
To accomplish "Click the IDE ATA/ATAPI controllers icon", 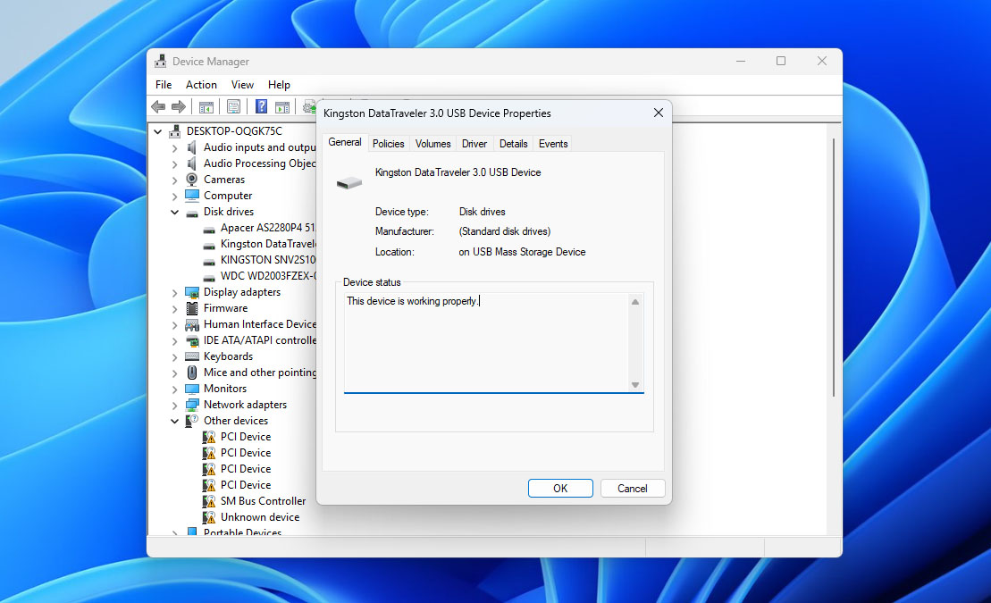I will [x=191, y=340].
